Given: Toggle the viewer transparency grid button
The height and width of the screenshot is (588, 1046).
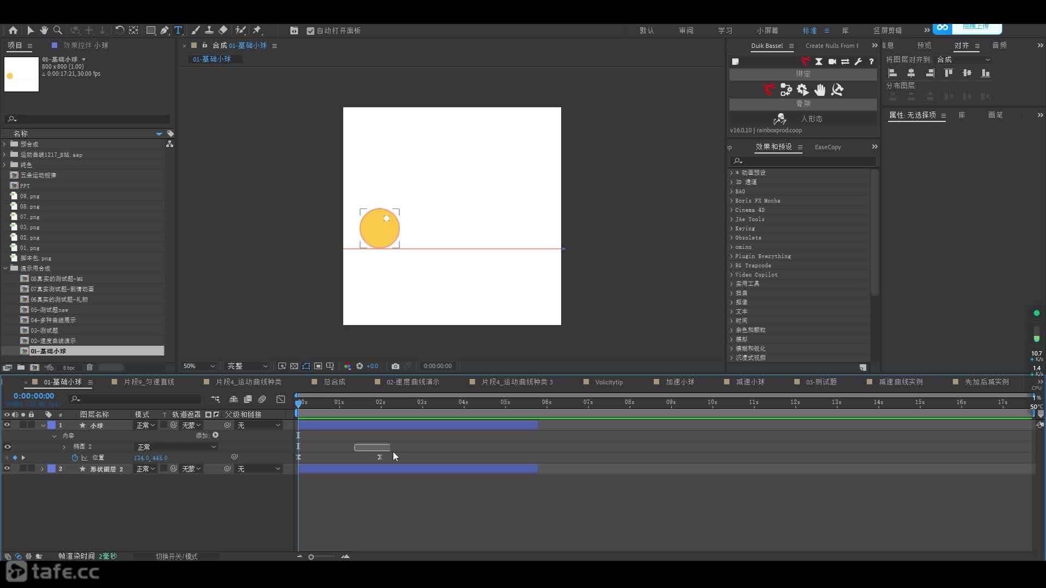Looking at the screenshot, I should pos(294,366).
